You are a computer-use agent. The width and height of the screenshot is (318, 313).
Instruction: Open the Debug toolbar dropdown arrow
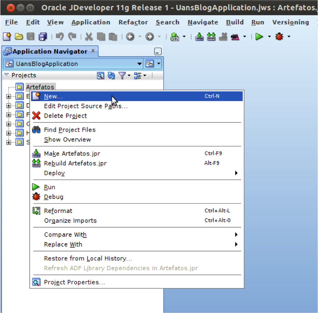(x=289, y=37)
